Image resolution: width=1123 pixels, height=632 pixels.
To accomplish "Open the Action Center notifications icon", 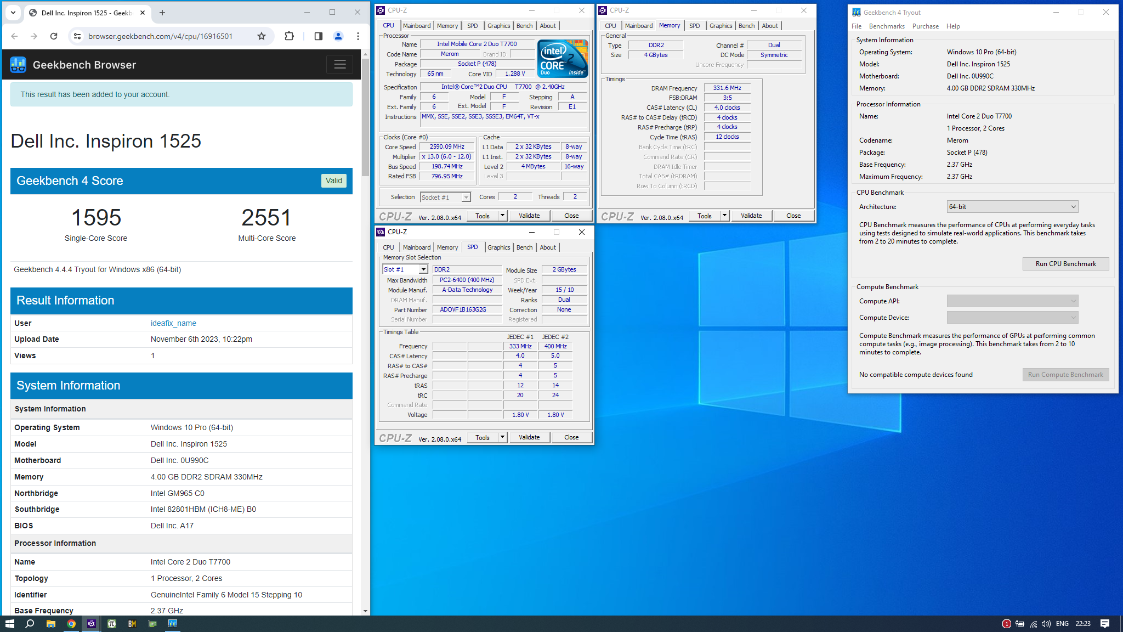I will pos(1105,624).
